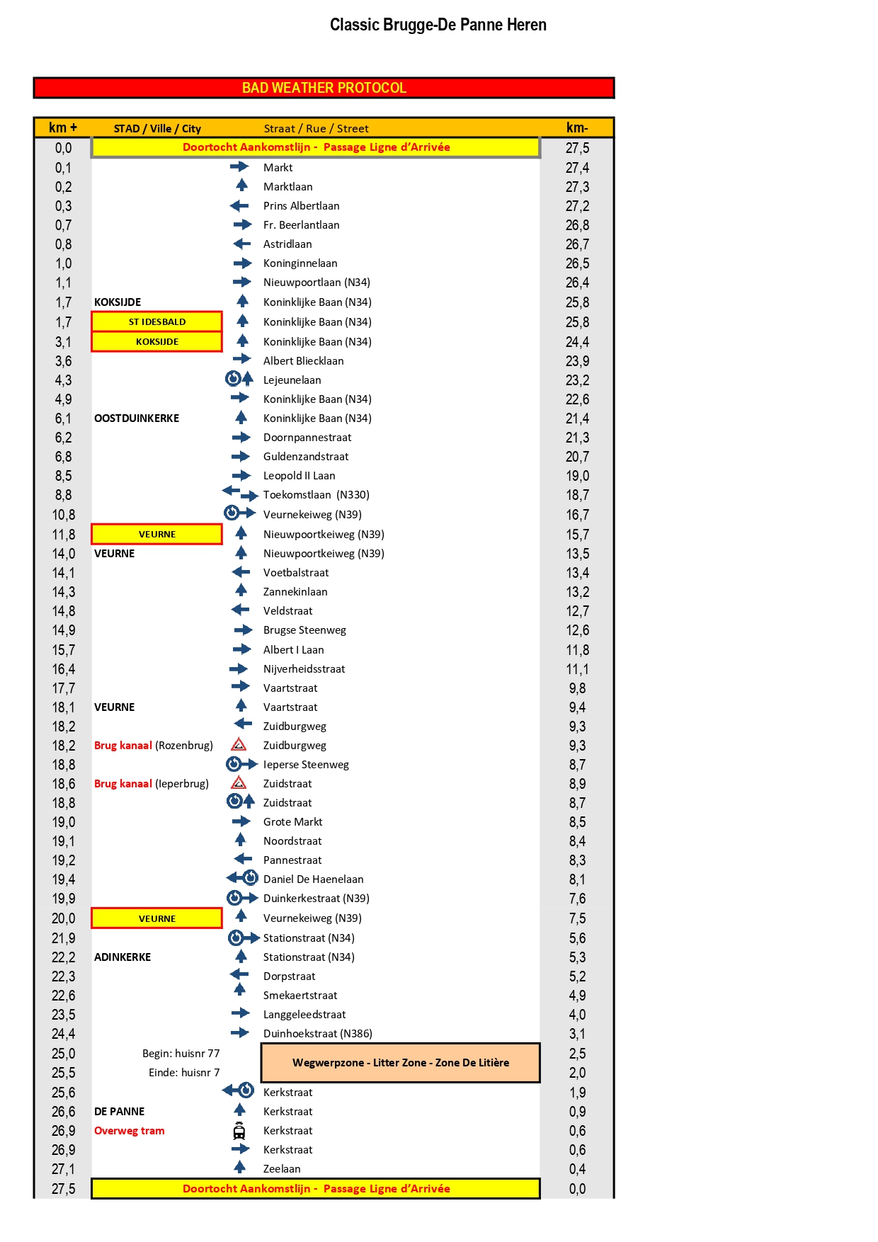Click the yellow ST IDESBALD box
Viewport: 878px width, 1242px height.
coord(157,321)
